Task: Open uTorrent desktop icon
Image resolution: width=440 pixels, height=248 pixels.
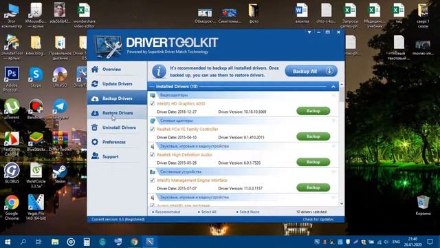Action: pyautogui.click(x=12, y=109)
